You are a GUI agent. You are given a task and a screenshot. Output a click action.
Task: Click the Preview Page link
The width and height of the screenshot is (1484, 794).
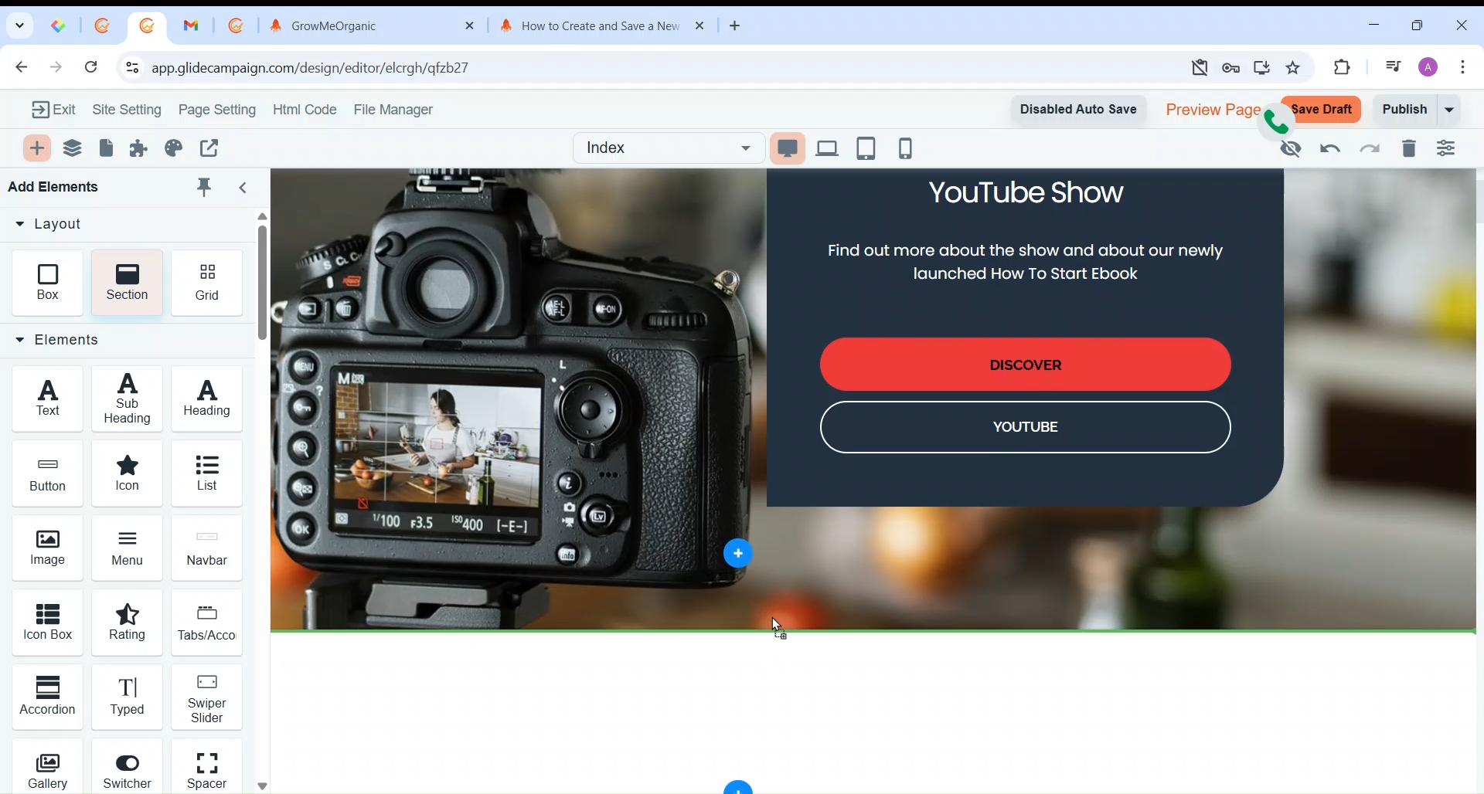tap(1212, 110)
